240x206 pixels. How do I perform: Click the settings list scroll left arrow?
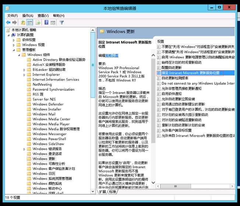(x=158, y=186)
